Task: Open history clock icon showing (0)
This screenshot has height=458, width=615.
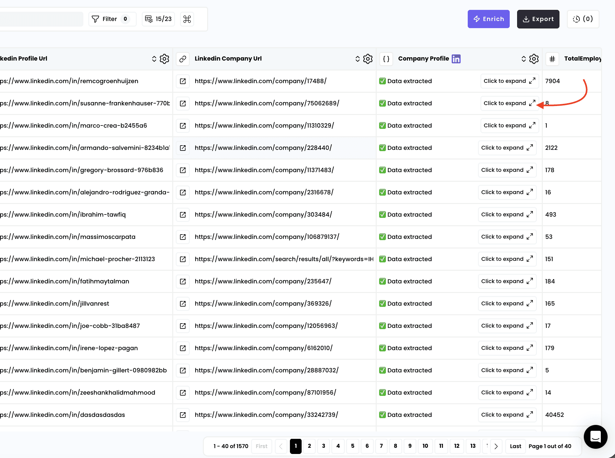Action: 583,19
